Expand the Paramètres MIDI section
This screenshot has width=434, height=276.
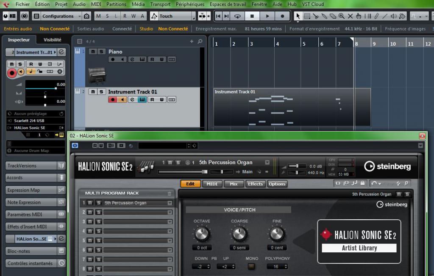pos(36,214)
